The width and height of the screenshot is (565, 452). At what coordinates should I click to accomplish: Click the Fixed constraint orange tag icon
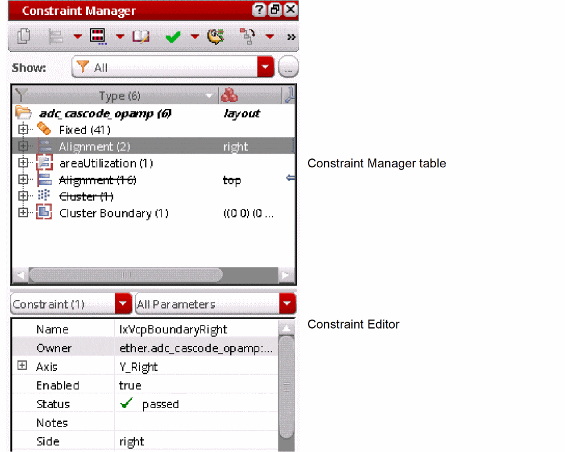(x=44, y=129)
